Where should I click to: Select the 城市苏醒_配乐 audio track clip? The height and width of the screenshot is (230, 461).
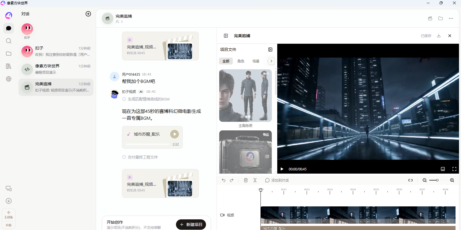[358, 228]
